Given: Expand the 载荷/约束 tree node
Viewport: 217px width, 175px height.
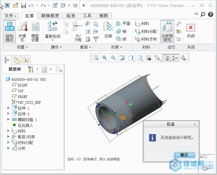Looking at the screenshot, I should [x=8, y=136].
